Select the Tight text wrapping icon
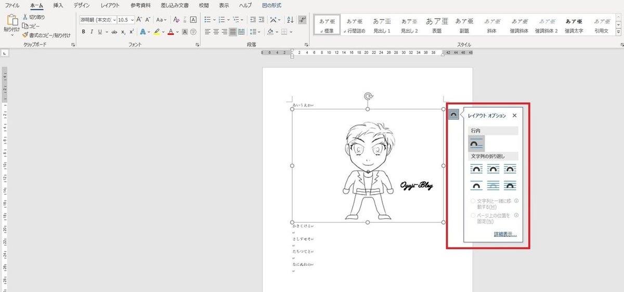Viewport: 624px width, 292px height. point(493,169)
